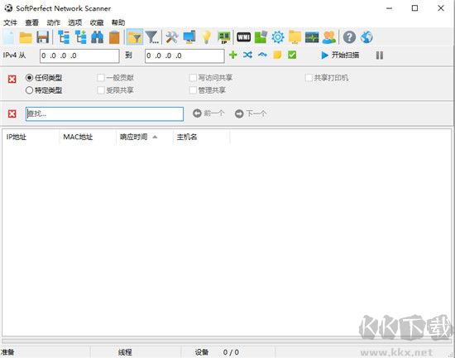Image resolution: width=455 pixels, height=358 pixels.
Task: Click the light bulb icon
Action: 206,37
